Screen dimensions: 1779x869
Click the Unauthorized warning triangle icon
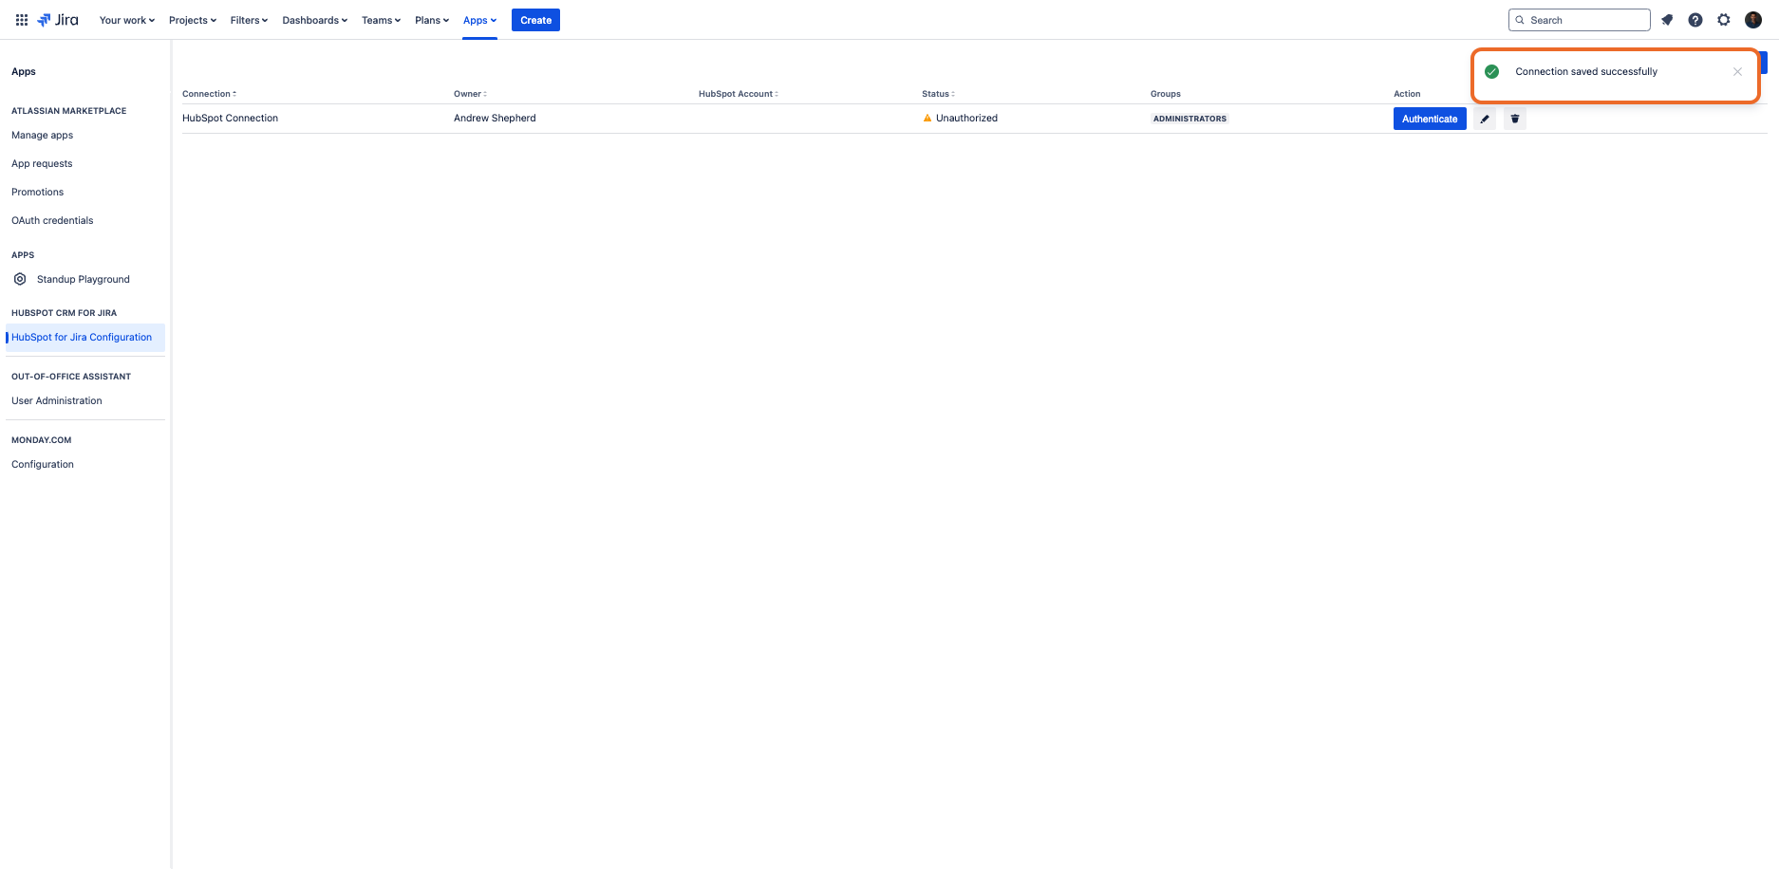(927, 119)
